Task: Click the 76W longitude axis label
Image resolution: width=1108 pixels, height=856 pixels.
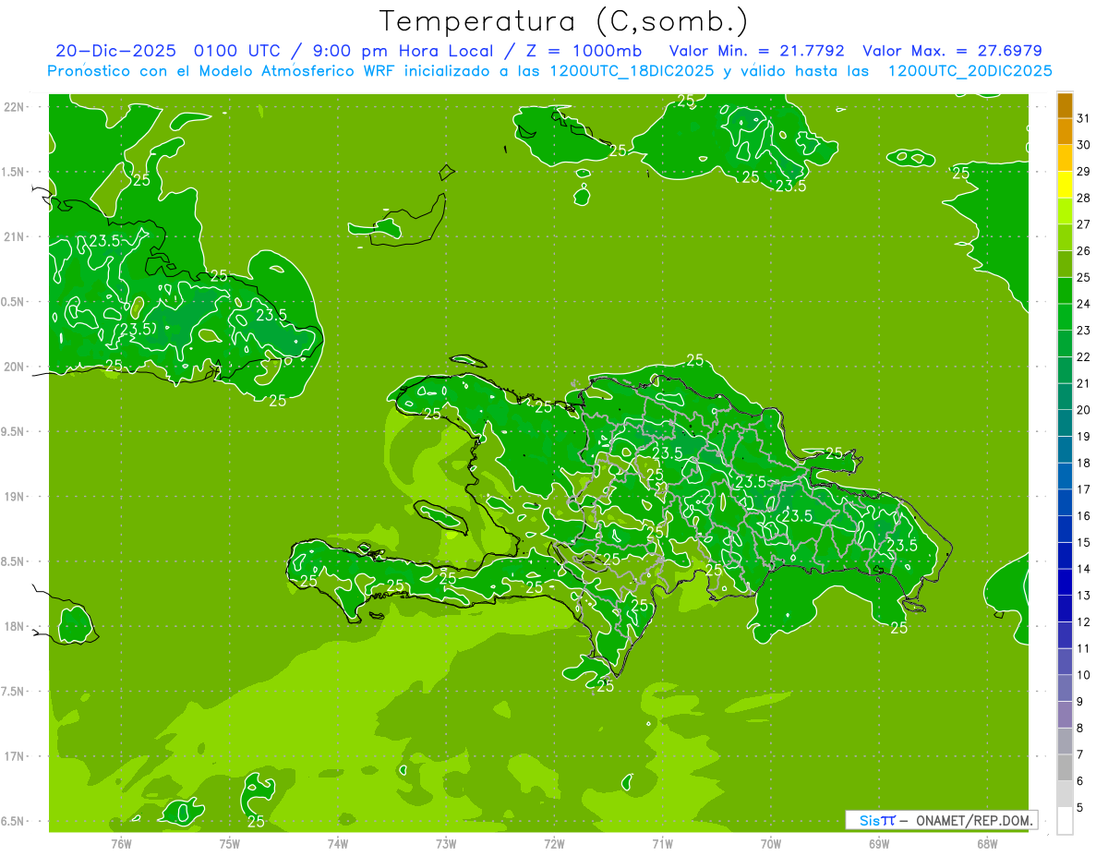Action: (x=121, y=844)
